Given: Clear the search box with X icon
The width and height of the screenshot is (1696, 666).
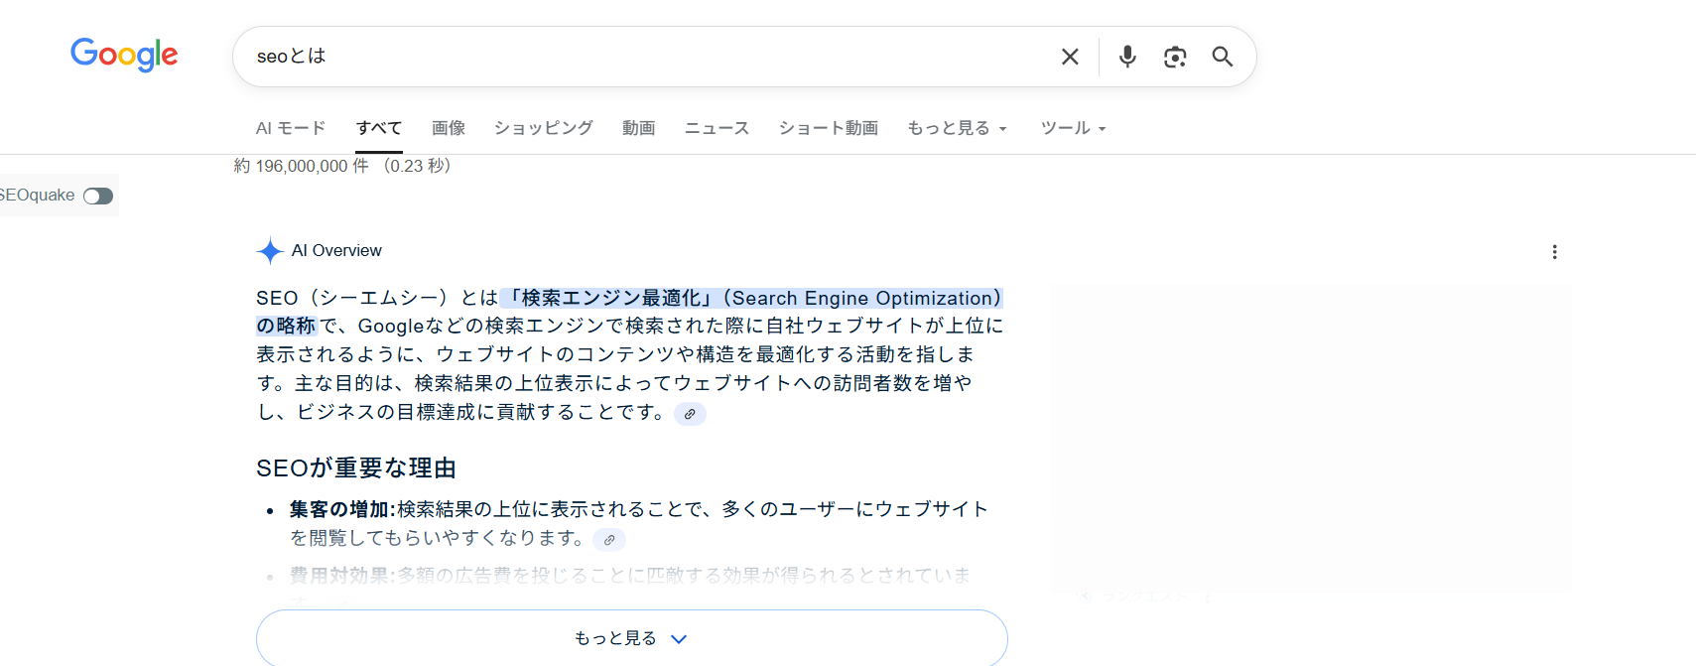Looking at the screenshot, I should [1069, 57].
